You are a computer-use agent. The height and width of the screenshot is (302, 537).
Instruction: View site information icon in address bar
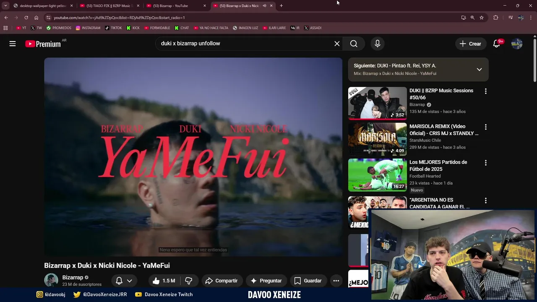coord(48,18)
